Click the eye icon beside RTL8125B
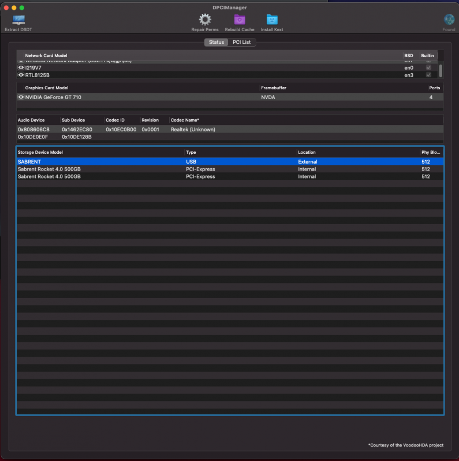Screen dimensions: 459x461 pos(21,75)
